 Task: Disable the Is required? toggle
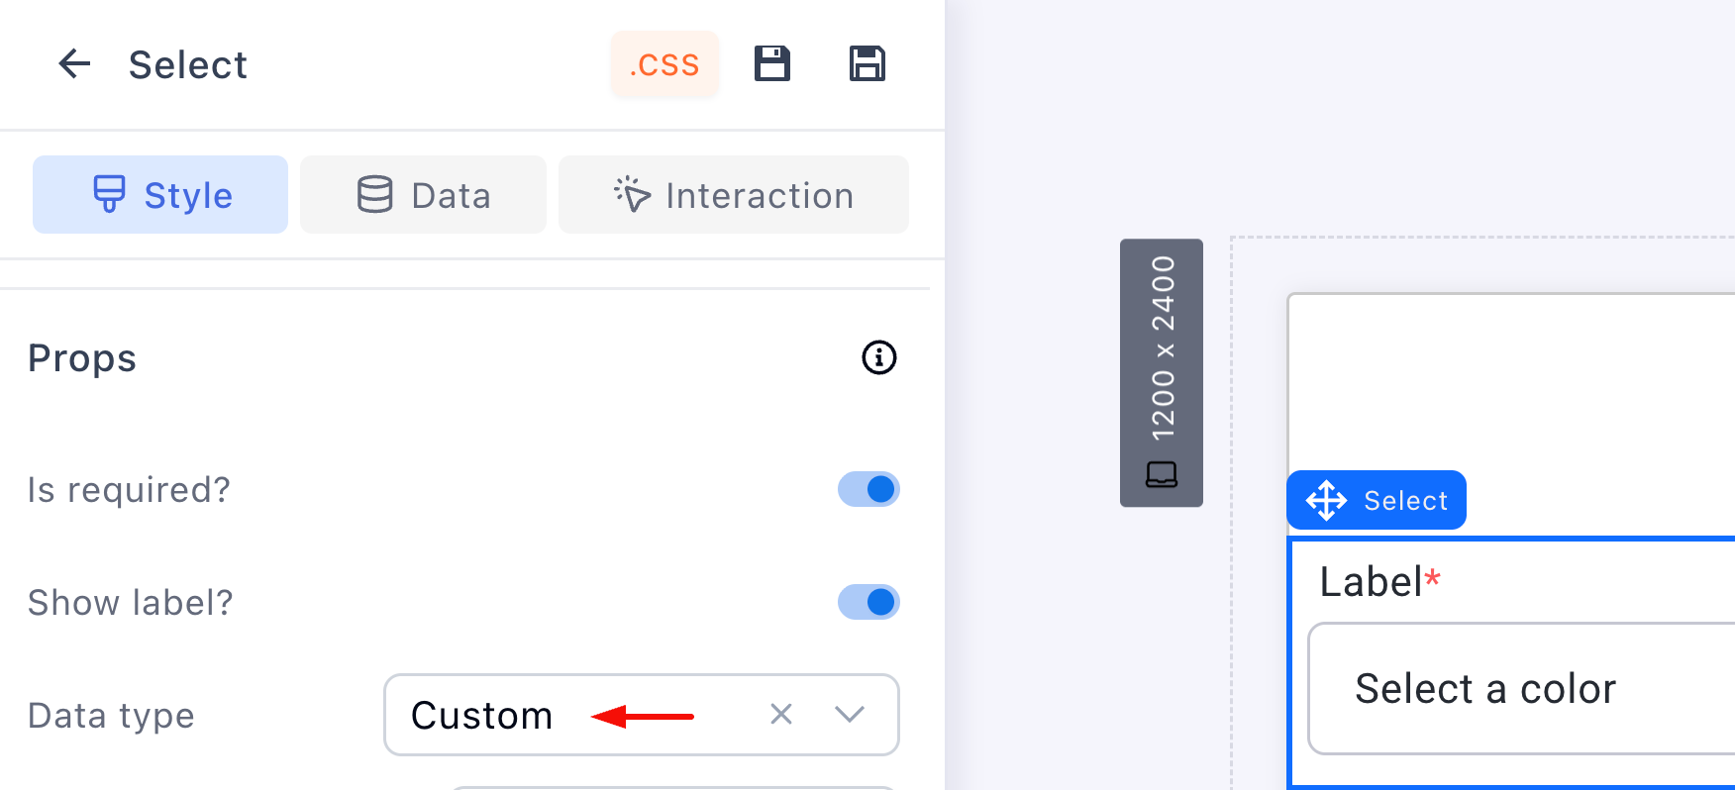point(868,489)
